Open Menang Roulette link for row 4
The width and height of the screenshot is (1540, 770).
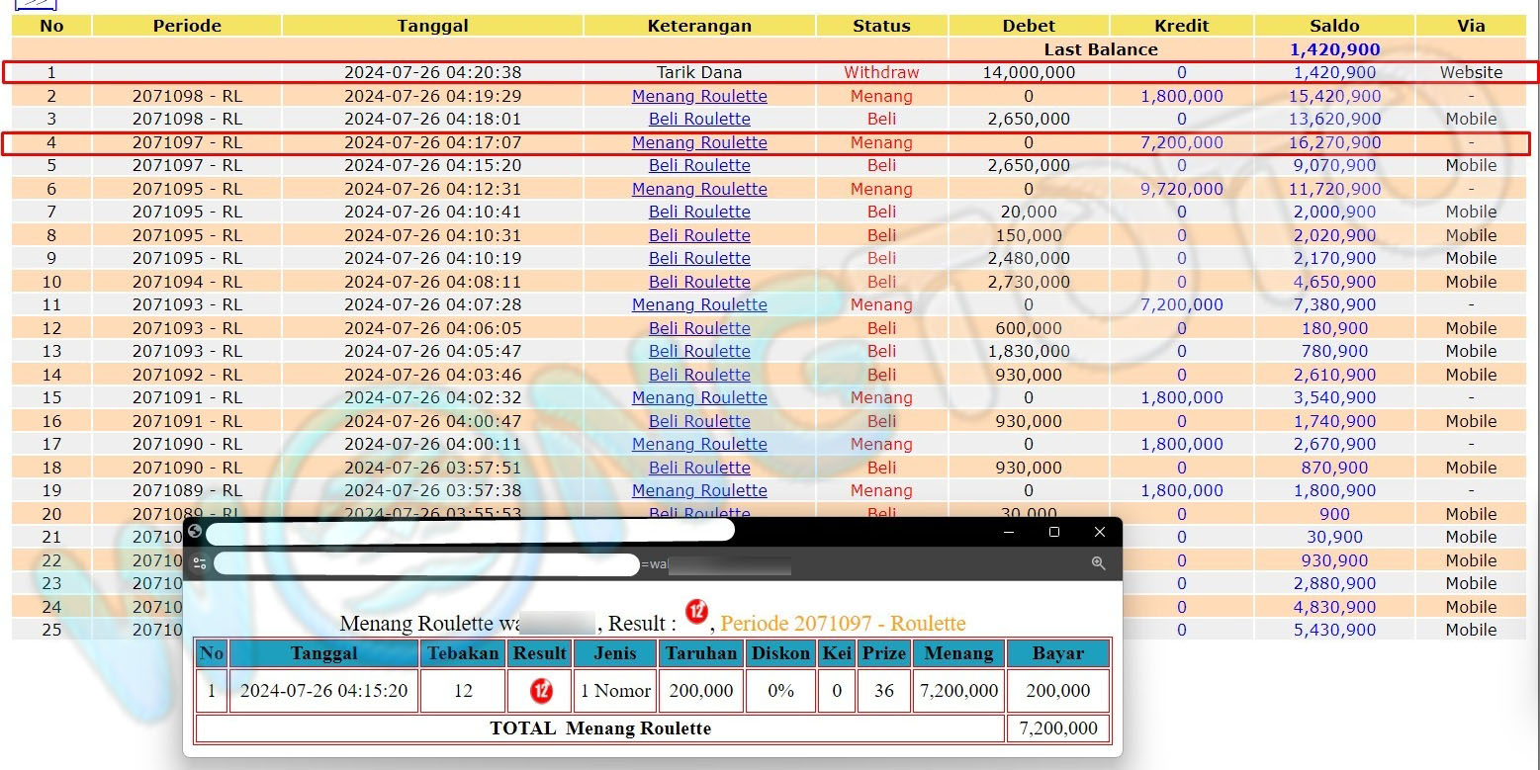point(699,142)
